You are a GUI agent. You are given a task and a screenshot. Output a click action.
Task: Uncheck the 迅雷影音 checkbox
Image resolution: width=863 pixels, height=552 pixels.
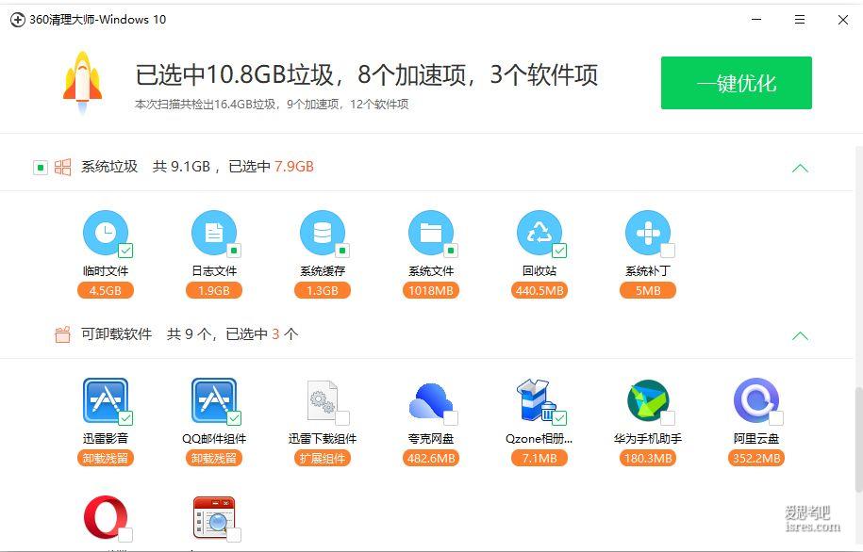[x=125, y=418]
